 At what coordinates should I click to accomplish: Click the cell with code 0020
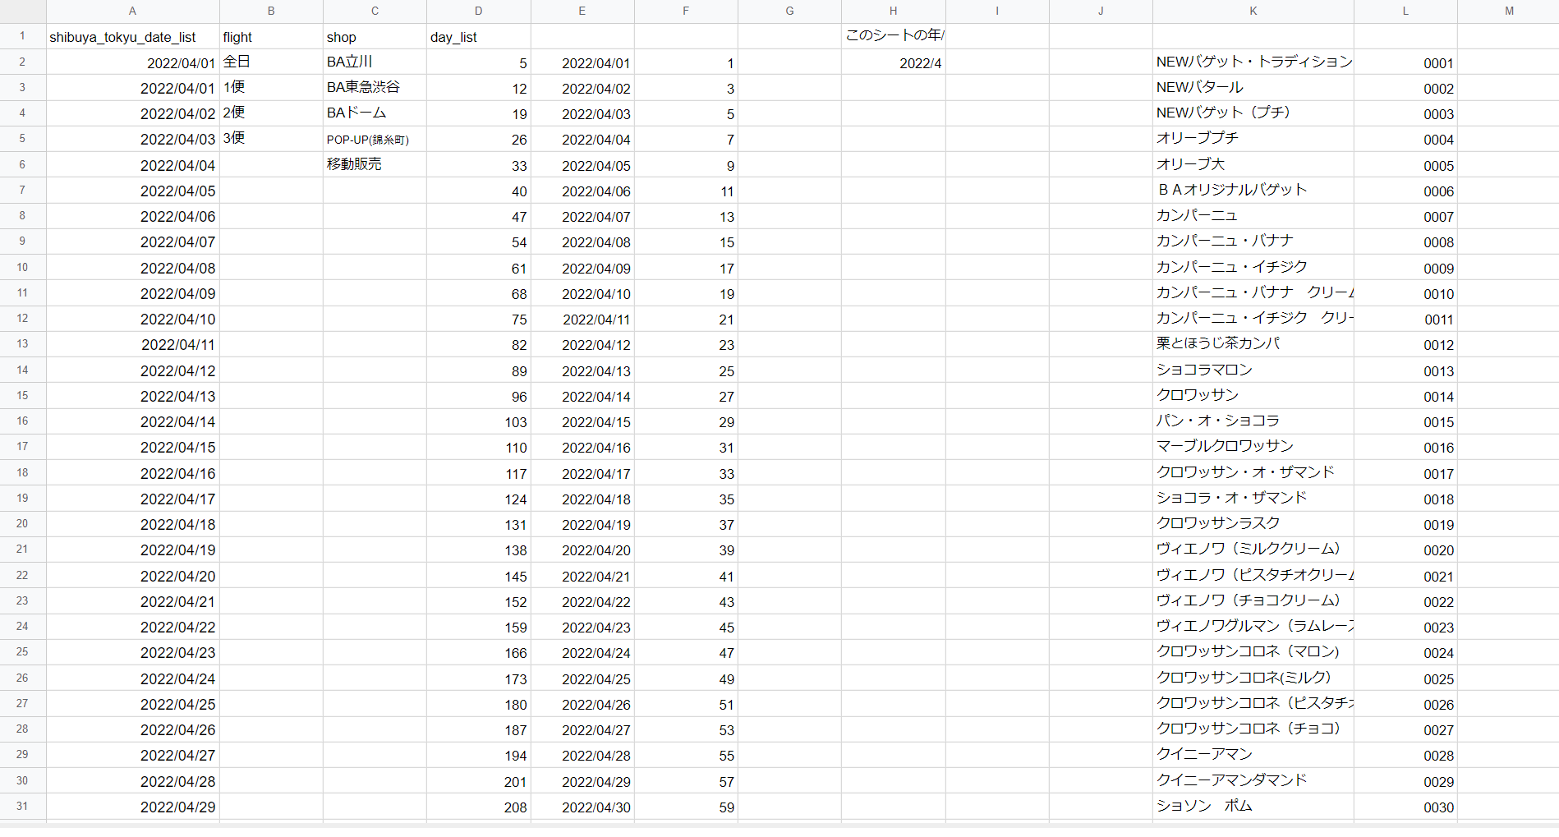click(1405, 550)
